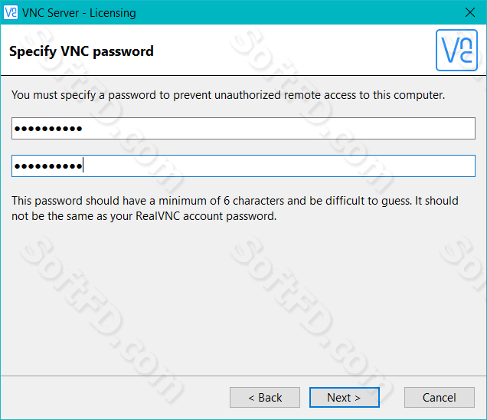
Task: Click the empty footer area left of Back
Action: (115, 397)
